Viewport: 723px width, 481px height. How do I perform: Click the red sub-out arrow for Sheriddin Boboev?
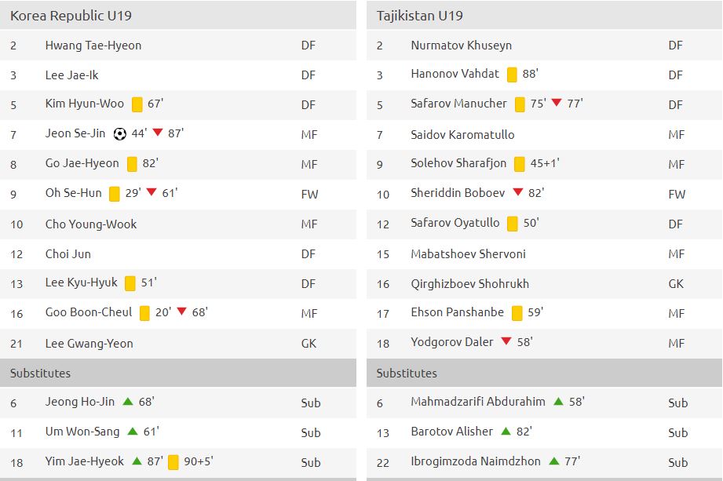pos(518,191)
